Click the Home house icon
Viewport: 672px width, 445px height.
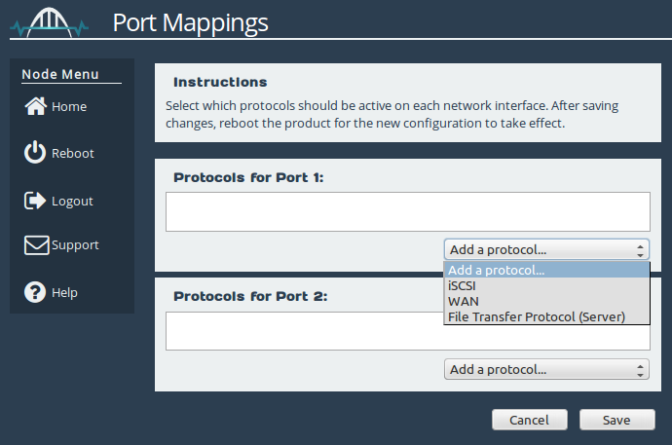[36, 106]
